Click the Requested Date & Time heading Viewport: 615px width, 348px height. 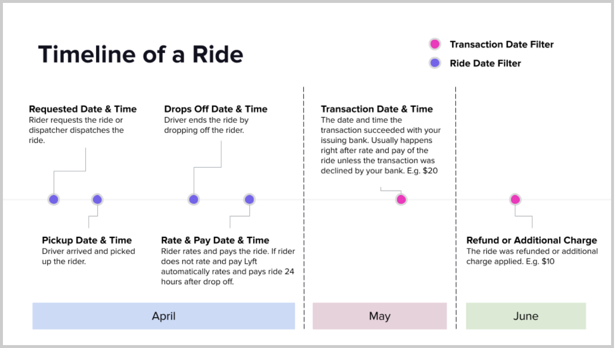(83, 109)
